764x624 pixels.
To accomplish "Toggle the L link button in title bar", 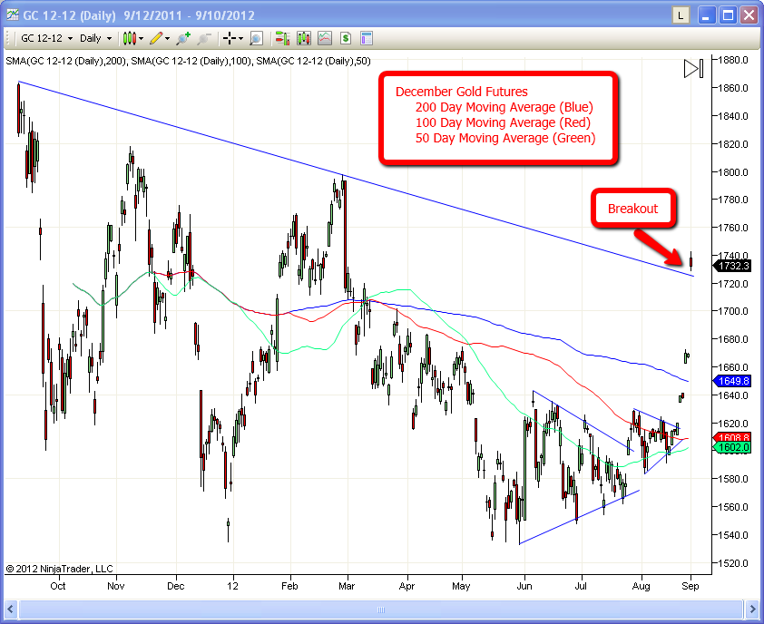I will click(x=681, y=15).
